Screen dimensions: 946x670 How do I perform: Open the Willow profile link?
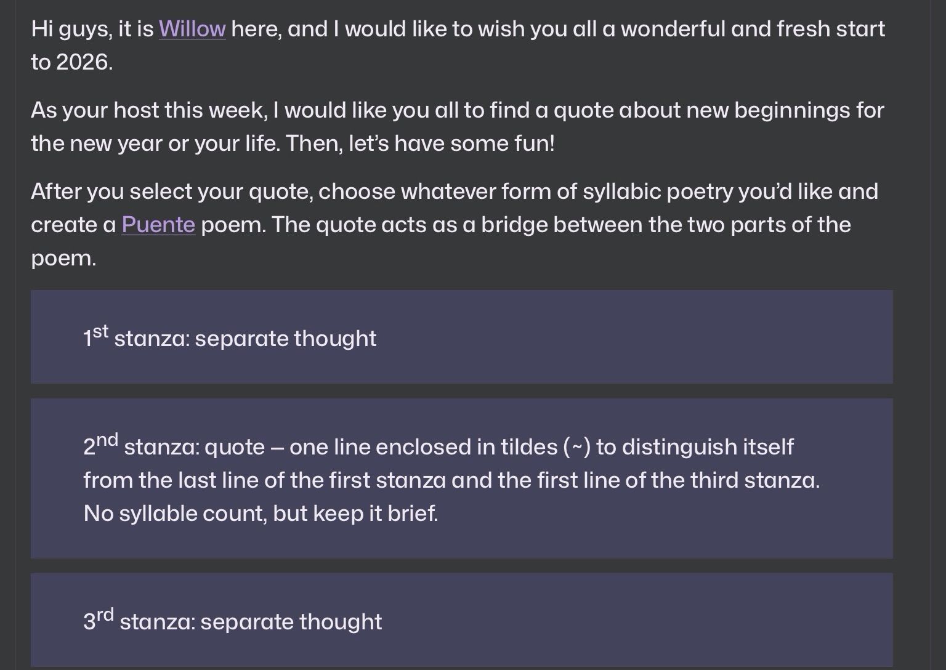coord(192,29)
